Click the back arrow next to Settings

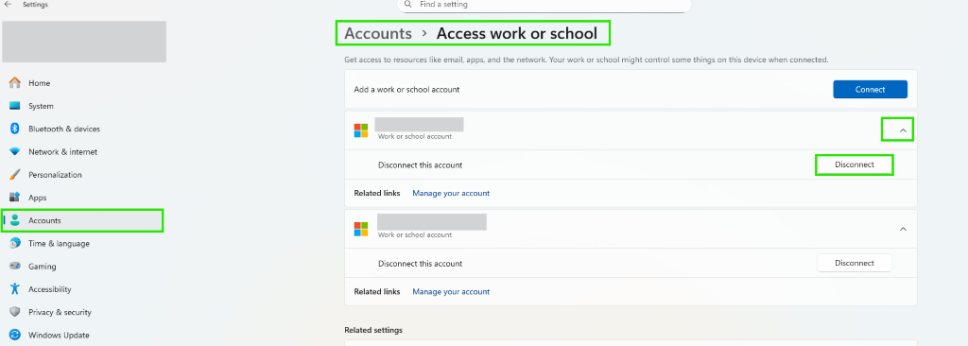pyautogui.click(x=8, y=5)
